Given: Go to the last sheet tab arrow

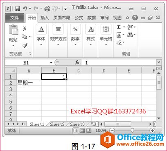Looking at the screenshot, I should coord(23,124).
